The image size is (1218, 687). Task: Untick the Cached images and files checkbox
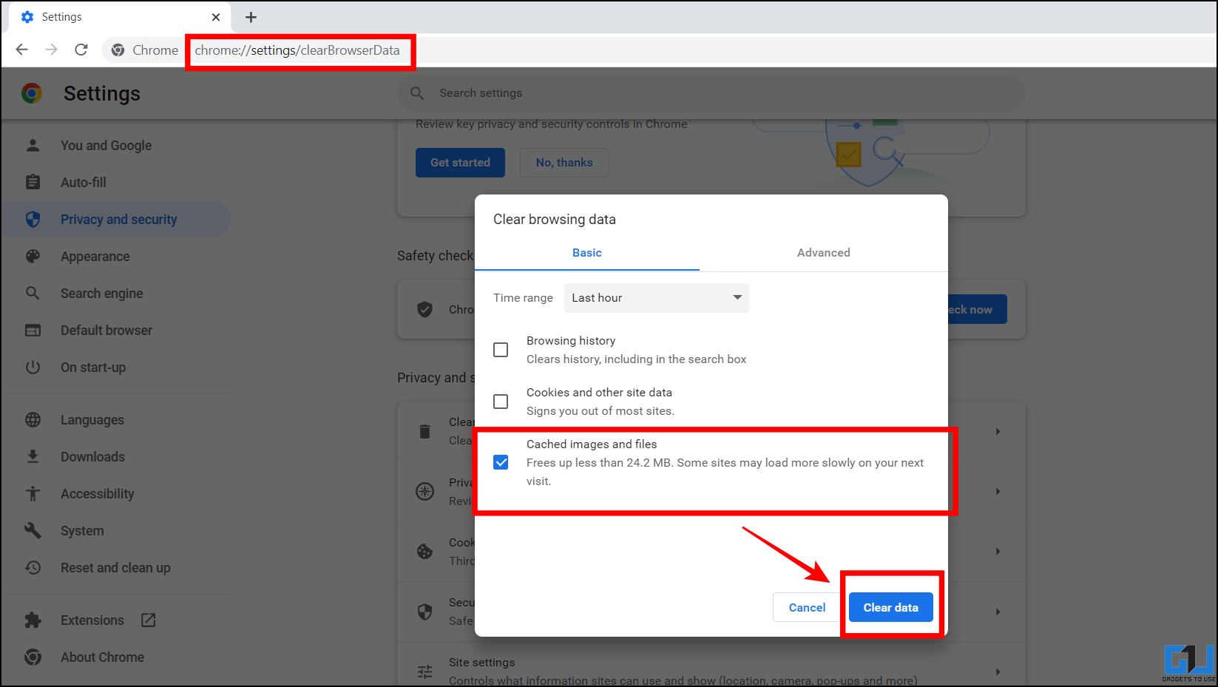[x=501, y=462]
